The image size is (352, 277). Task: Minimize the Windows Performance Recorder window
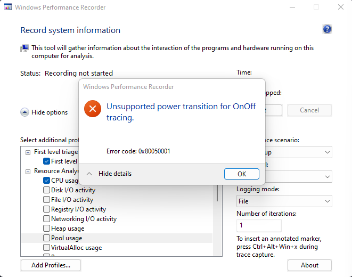point(292,7)
